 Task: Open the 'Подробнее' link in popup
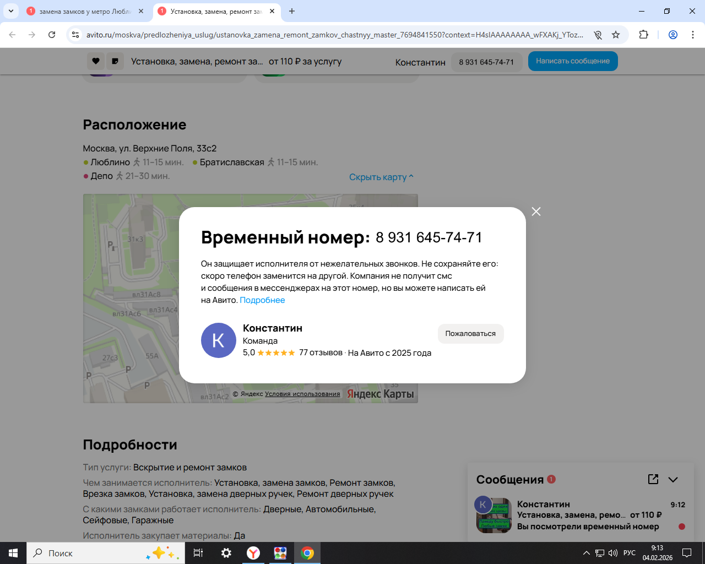point(262,300)
